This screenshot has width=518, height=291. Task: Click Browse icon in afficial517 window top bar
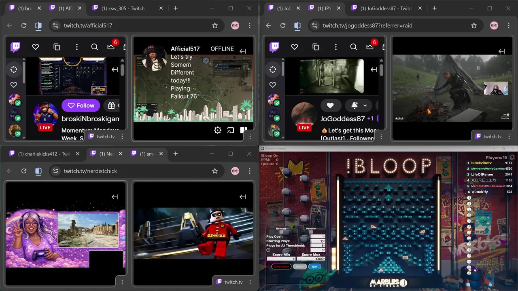tap(57, 47)
